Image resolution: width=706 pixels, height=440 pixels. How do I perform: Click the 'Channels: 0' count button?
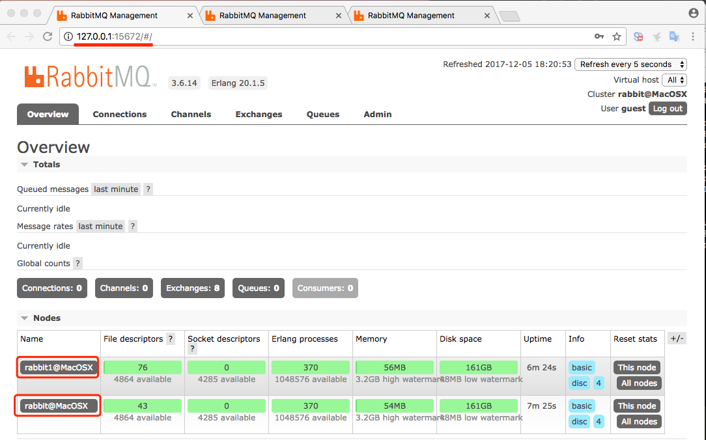[124, 288]
